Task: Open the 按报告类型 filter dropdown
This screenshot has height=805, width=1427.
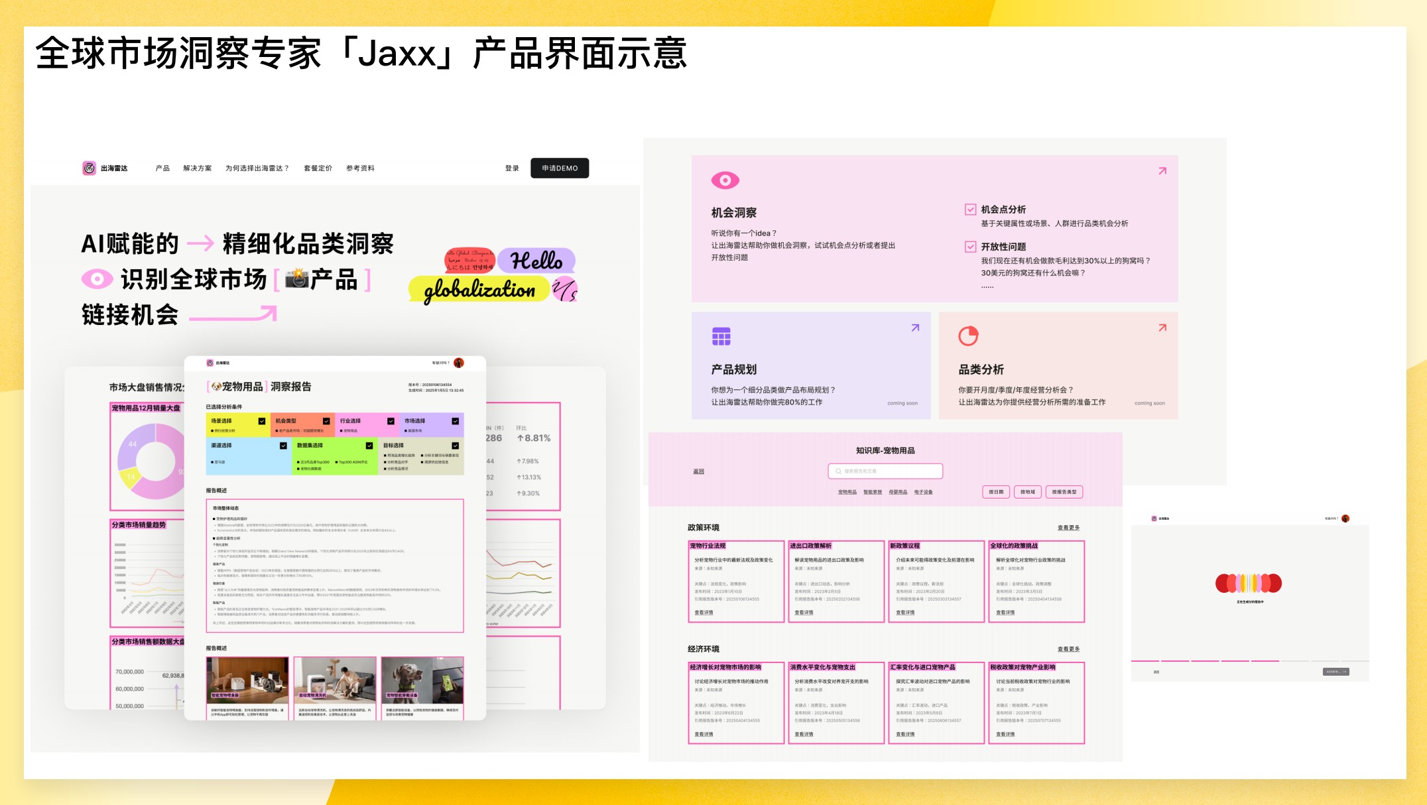Action: pos(1064,492)
